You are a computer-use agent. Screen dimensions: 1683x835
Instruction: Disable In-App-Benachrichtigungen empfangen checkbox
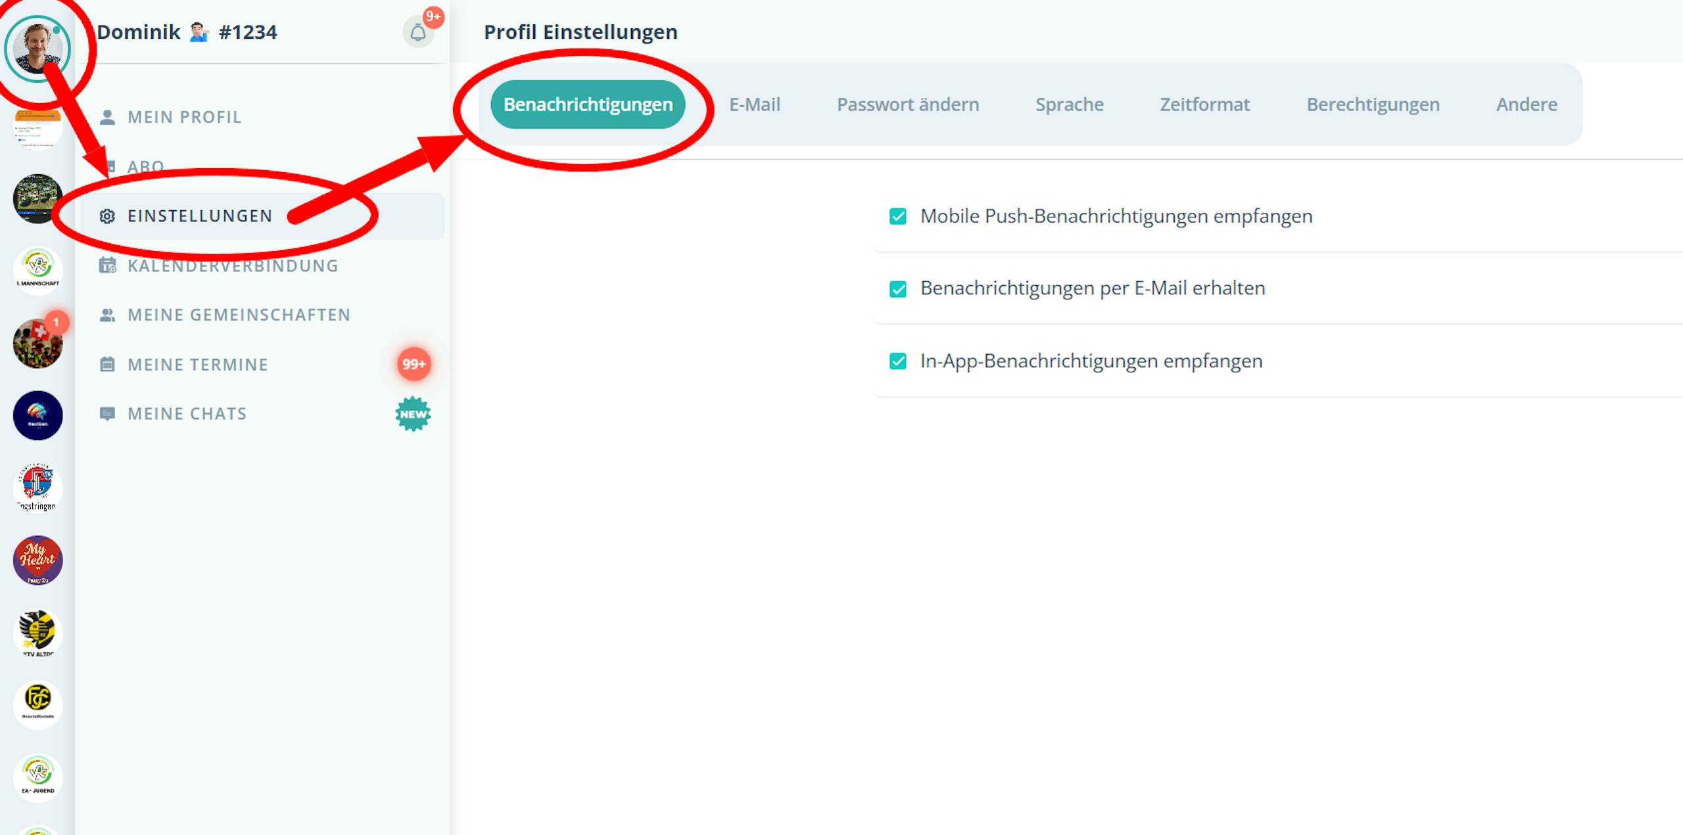(898, 361)
